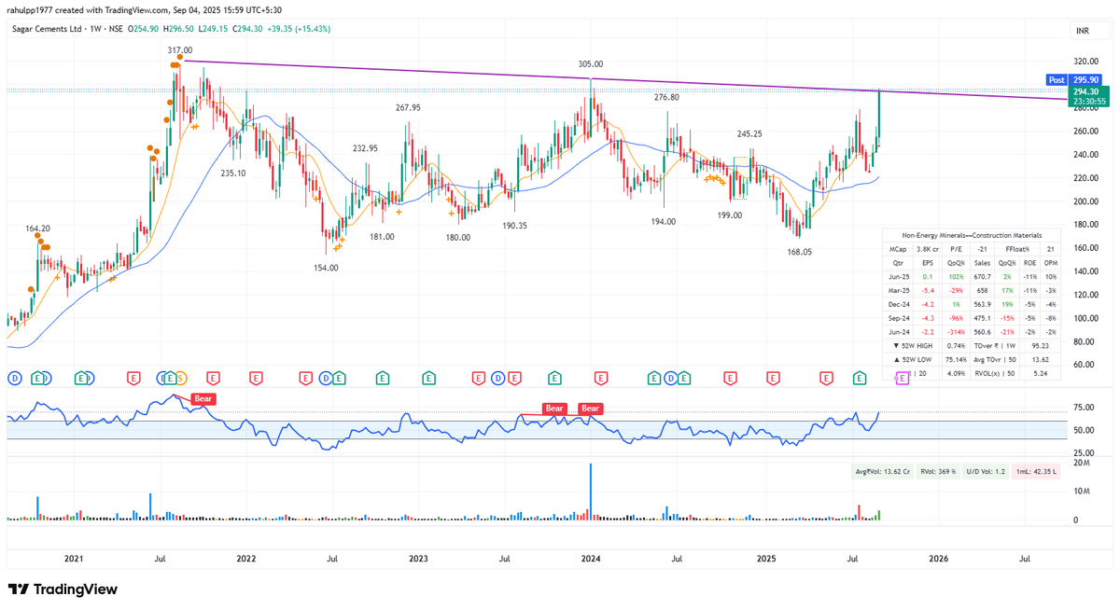Click the 194.00 swing low label

[664, 221]
